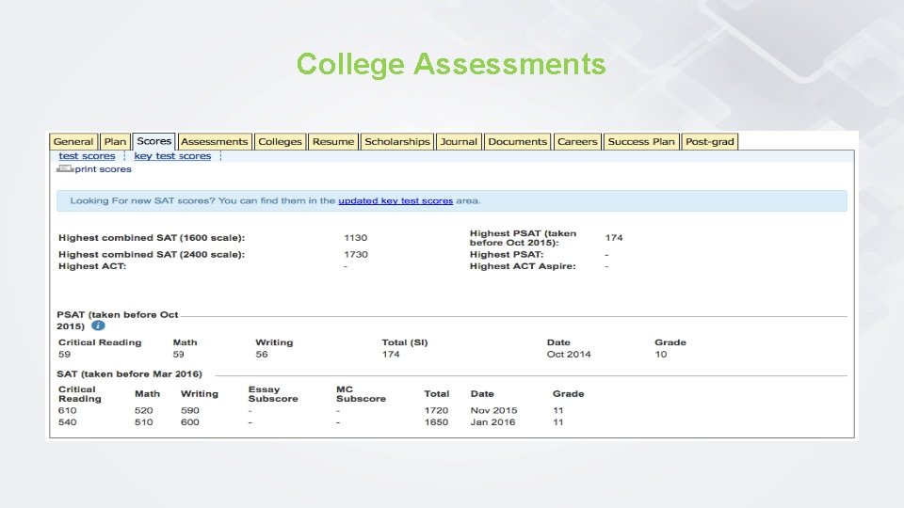This screenshot has width=904, height=508.
Task: Select SAT math score 520
Action: point(143,411)
